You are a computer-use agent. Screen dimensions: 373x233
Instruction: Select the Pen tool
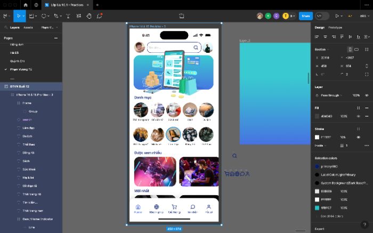[x=56, y=16]
